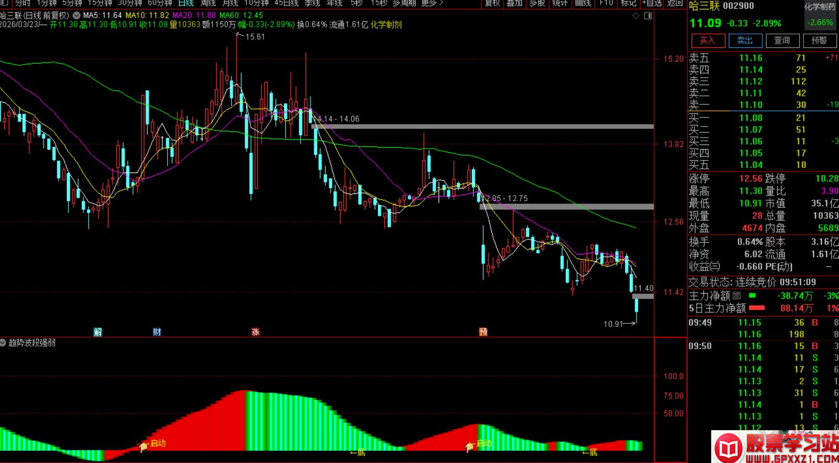Click the MA60: 12.45 label
839x463 pixels.
click(242, 16)
